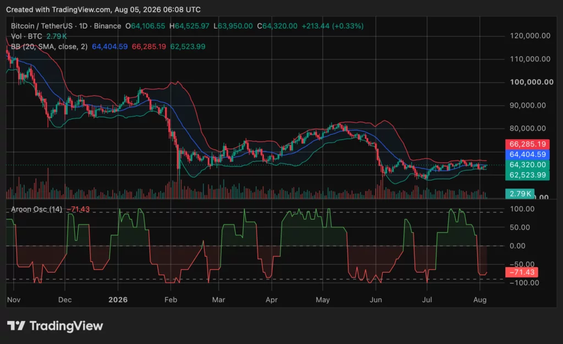The width and height of the screenshot is (563, 344).
Task: Click the May time axis label
Action: coord(323,300)
